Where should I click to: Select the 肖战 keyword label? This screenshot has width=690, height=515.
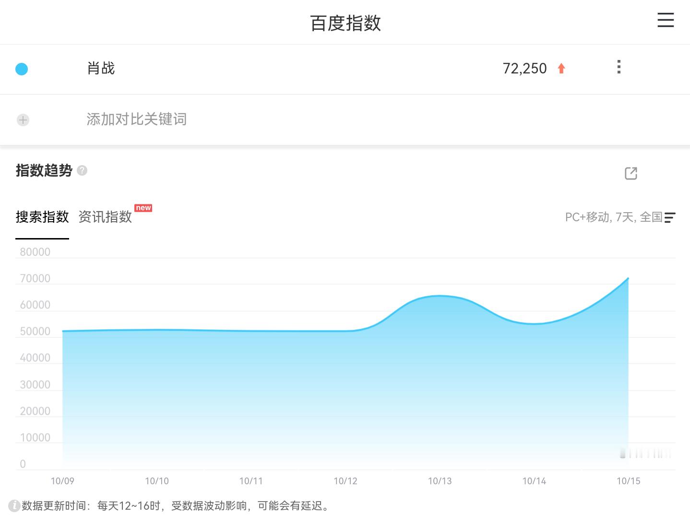pyautogui.click(x=101, y=68)
